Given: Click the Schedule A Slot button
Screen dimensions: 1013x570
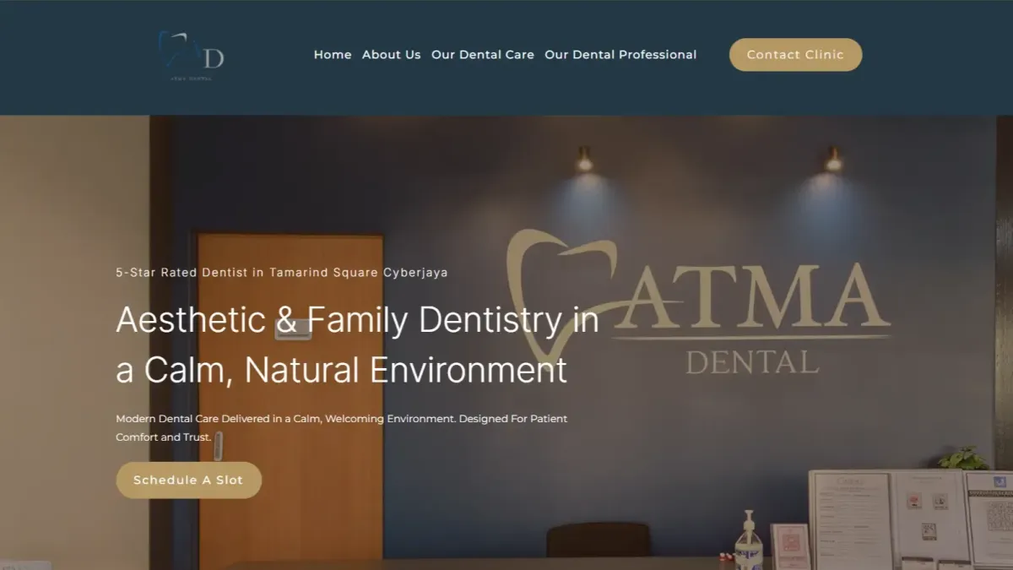Looking at the screenshot, I should point(188,480).
